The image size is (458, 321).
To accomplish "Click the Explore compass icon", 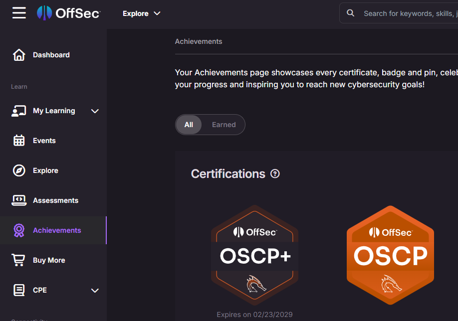I will point(19,170).
